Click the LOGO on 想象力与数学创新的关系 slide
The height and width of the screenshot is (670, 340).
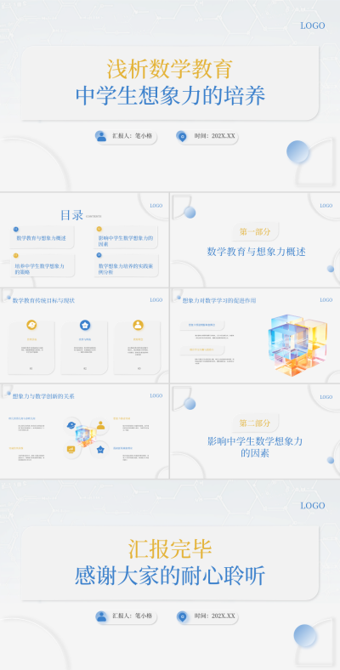click(156, 395)
